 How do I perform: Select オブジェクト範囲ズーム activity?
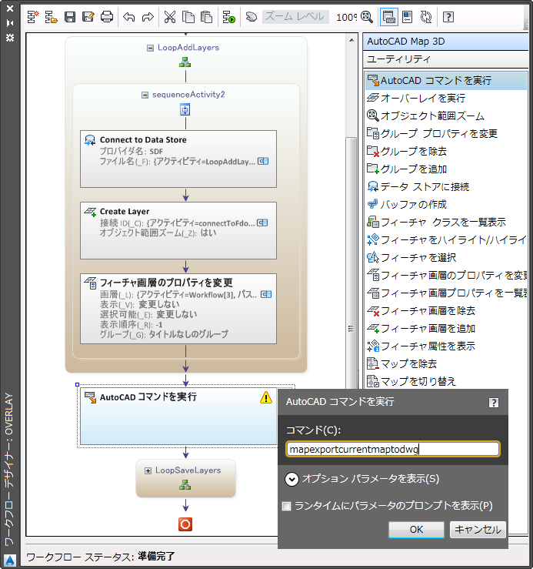[446, 115]
